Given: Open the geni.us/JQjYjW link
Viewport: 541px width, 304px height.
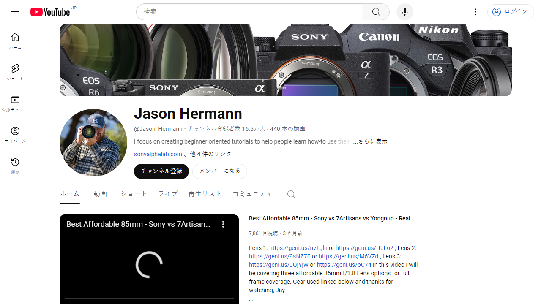Looking at the screenshot, I should tap(279, 265).
